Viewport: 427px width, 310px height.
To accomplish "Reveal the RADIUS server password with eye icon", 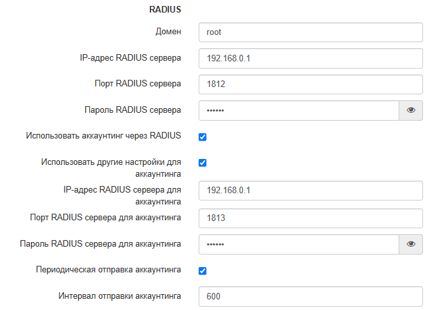I will point(411,110).
